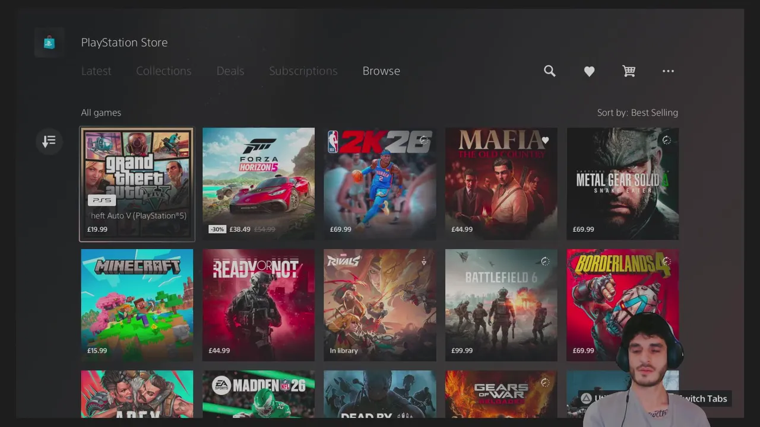Open the Forza Horizon 5 tile

pyautogui.click(x=258, y=184)
